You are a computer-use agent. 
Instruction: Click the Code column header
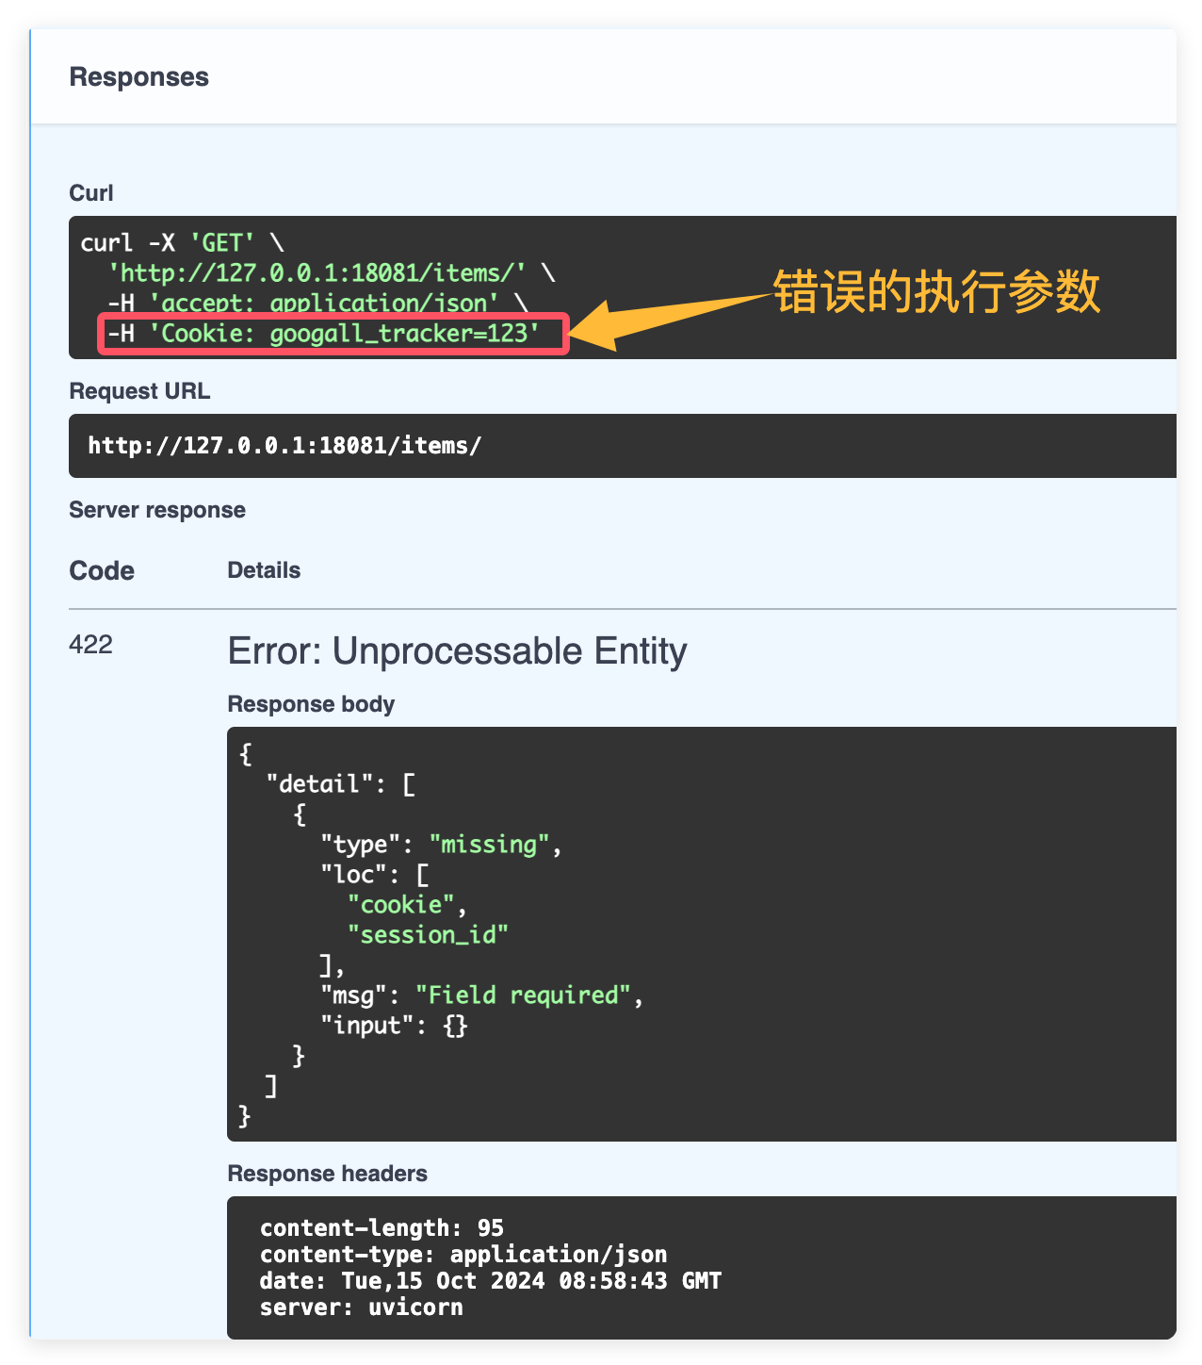[x=102, y=571]
